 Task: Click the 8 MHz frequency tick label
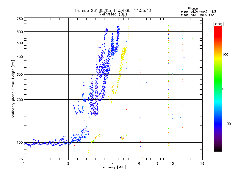coord(158,163)
